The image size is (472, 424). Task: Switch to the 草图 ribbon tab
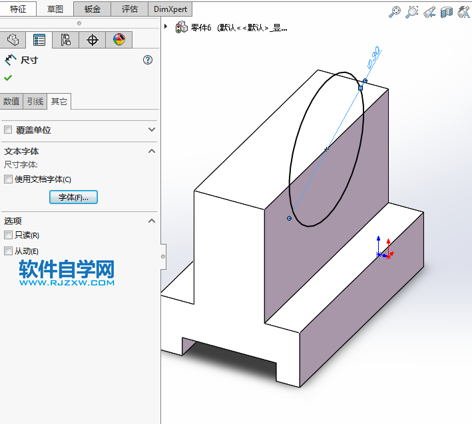[55, 9]
